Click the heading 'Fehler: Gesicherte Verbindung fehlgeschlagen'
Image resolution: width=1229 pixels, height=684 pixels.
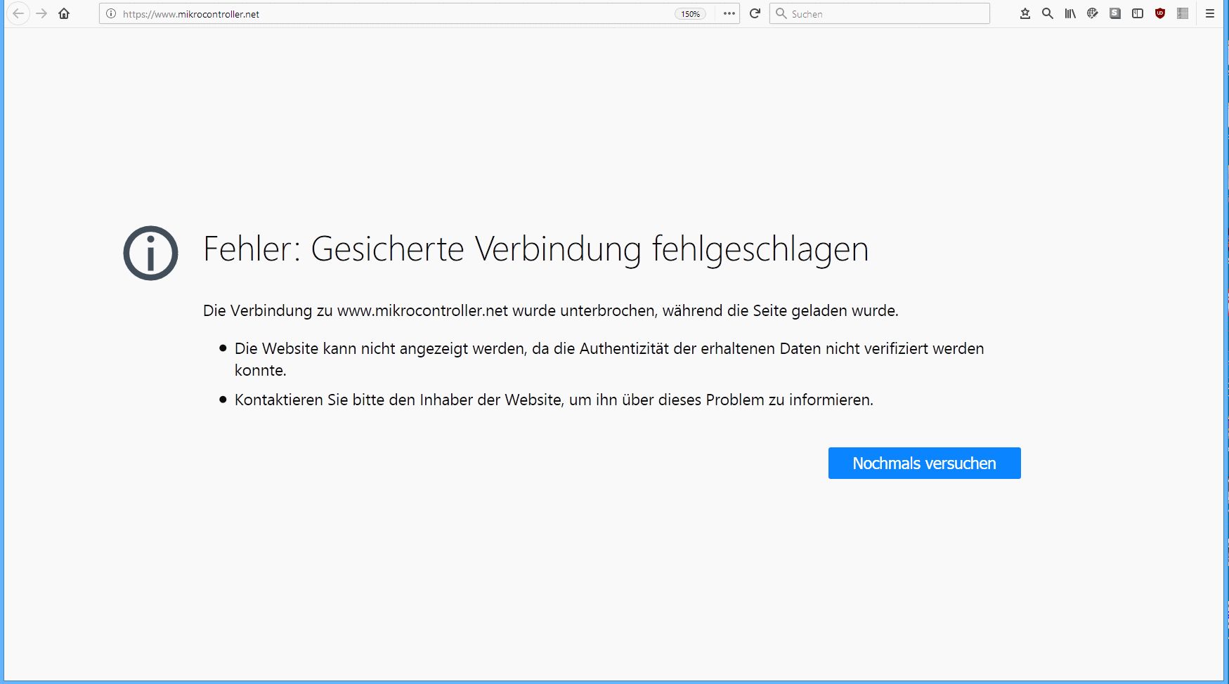pos(536,249)
